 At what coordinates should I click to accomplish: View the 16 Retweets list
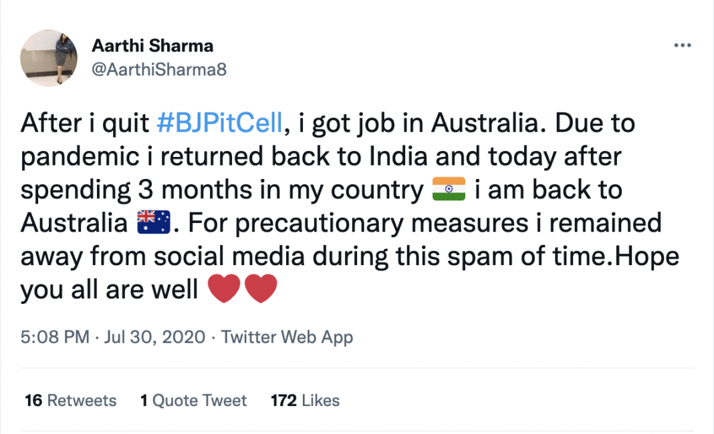[x=71, y=401]
